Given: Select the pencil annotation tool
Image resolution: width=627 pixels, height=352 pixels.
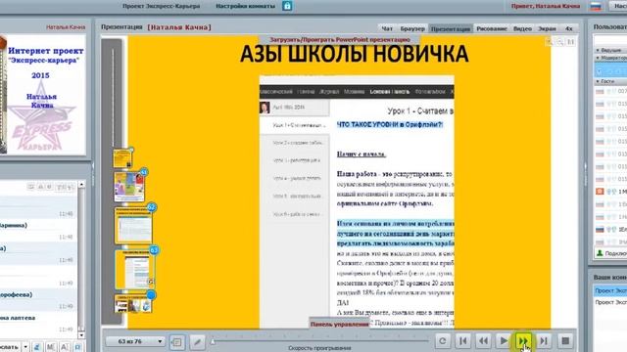Looking at the screenshot, I should pyautogui.click(x=197, y=341).
